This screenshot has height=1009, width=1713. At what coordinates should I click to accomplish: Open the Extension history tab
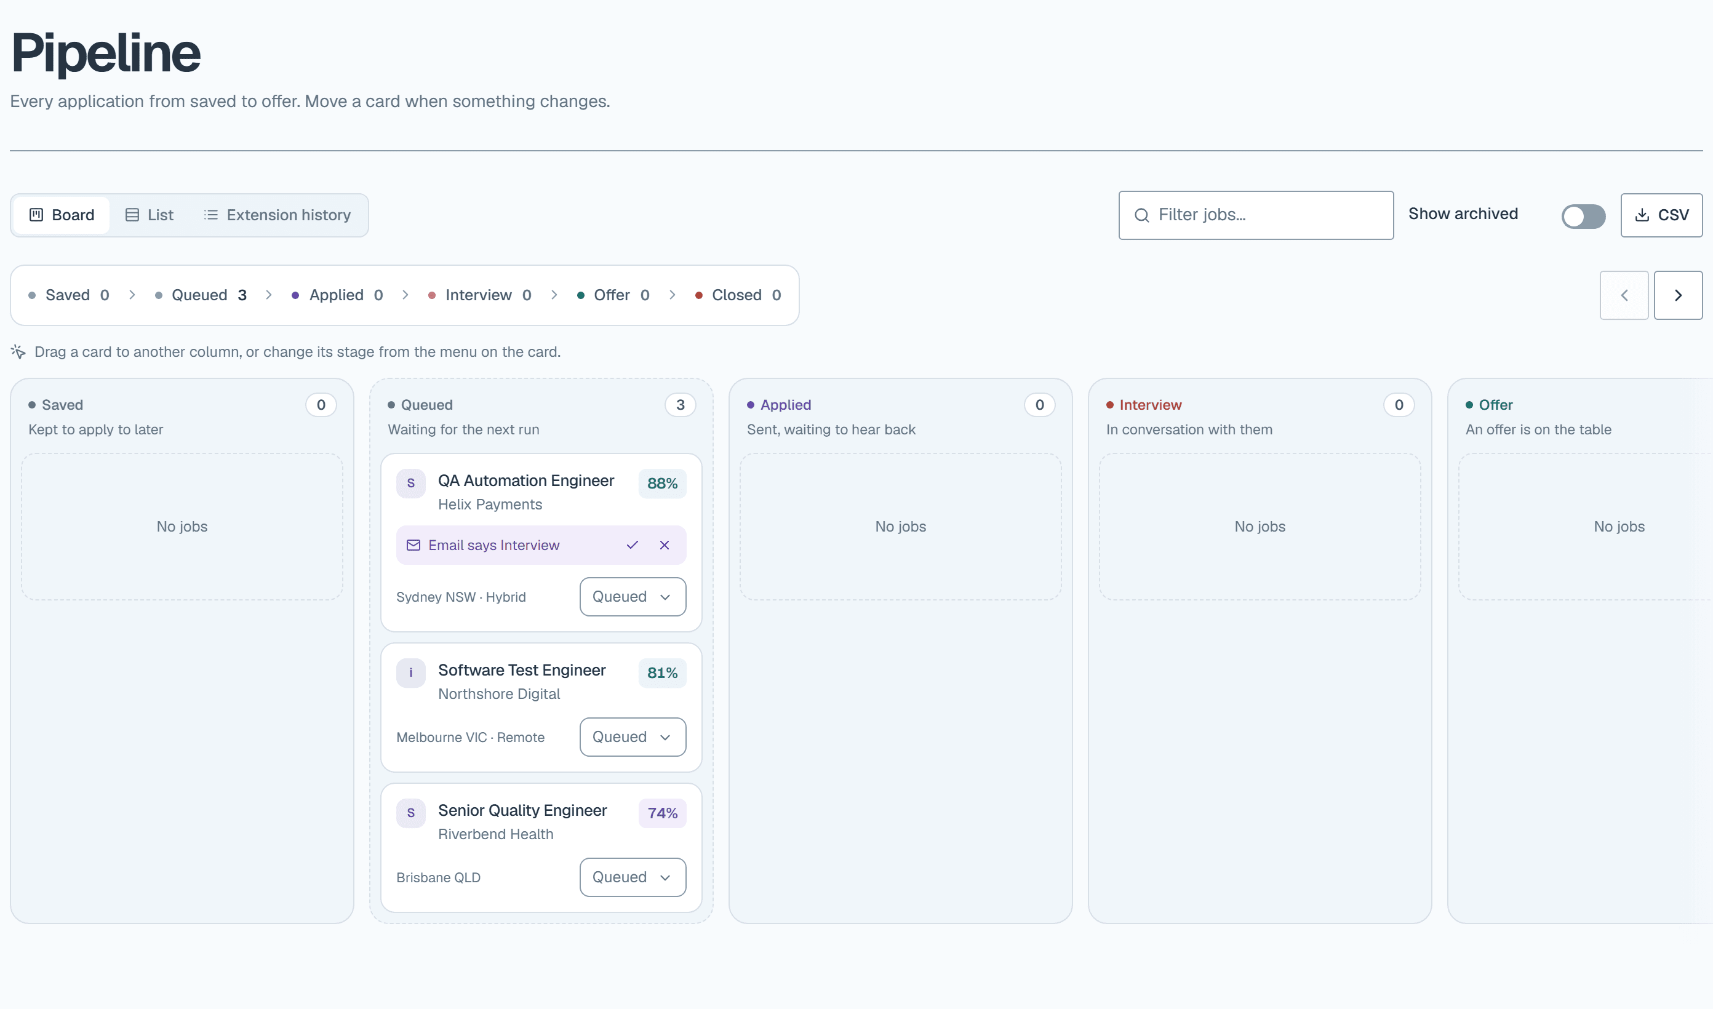click(x=278, y=215)
